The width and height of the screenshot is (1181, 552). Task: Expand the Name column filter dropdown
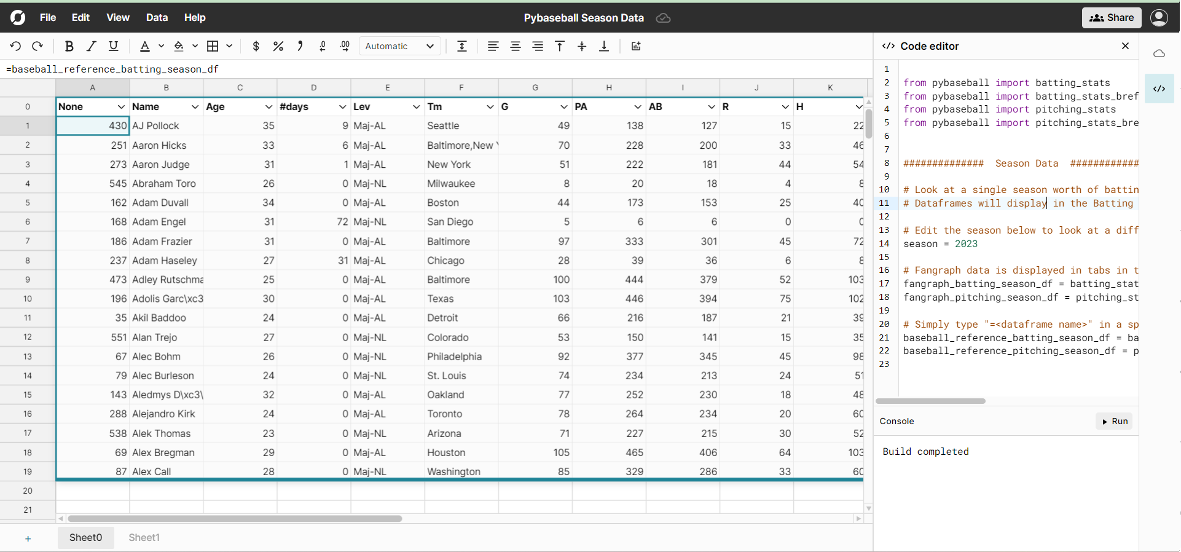pyautogui.click(x=195, y=107)
